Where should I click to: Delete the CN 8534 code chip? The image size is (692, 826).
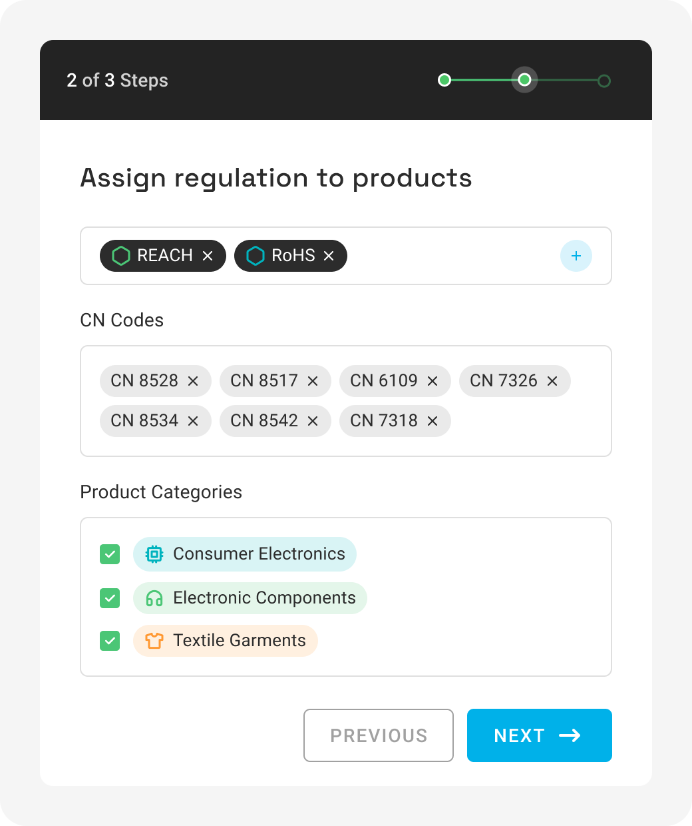193,421
